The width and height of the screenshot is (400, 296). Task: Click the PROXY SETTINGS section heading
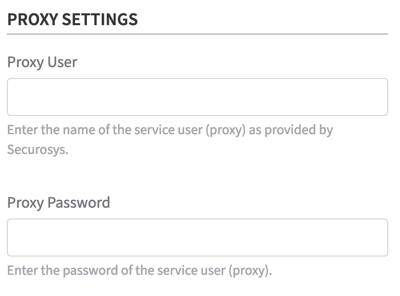(73, 20)
